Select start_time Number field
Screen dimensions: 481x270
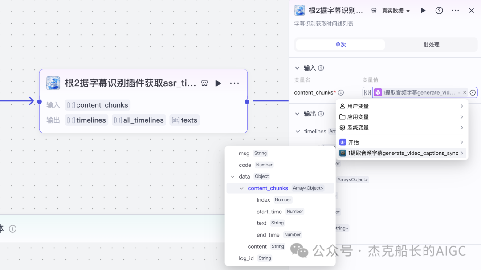[x=280, y=212]
